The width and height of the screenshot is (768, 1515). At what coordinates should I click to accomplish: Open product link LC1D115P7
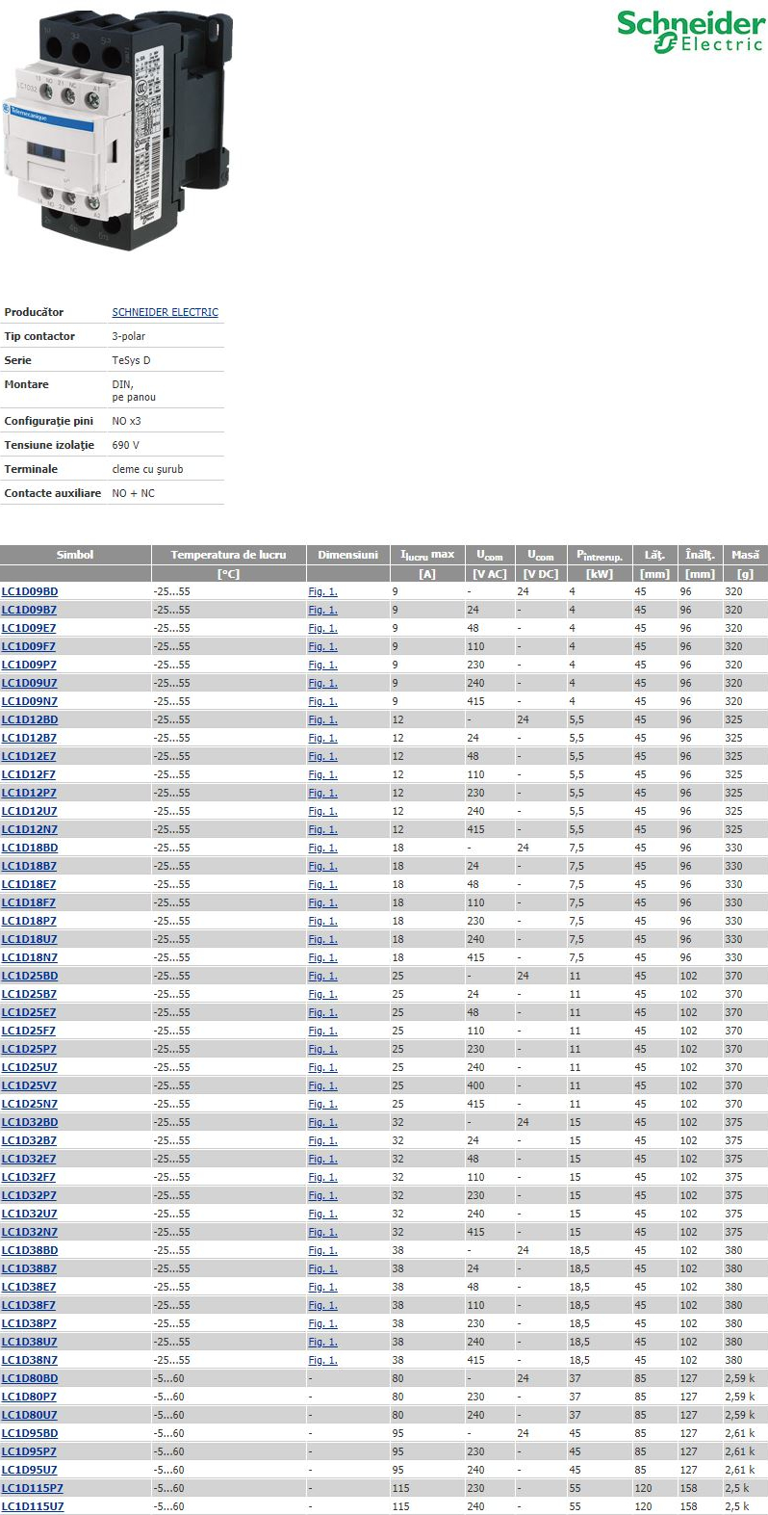click(x=33, y=1488)
